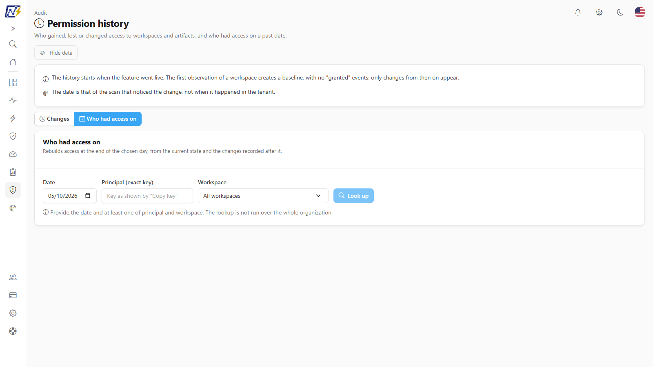Click the Hide data button
This screenshot has height=367, width=653.
click(x=56, y=53)
